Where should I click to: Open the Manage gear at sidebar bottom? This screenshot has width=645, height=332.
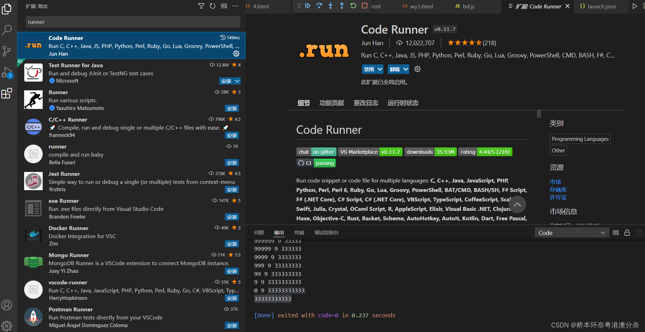click(x=7, y=326)
